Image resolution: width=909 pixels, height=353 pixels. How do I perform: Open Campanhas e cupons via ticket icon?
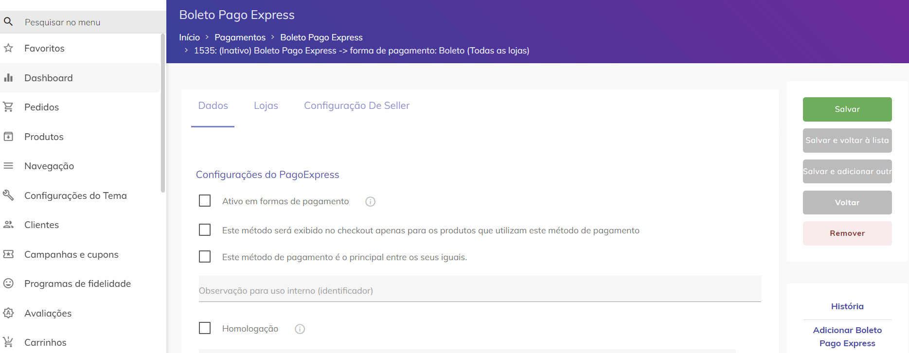pyautogui.click(x=8, y=254)
